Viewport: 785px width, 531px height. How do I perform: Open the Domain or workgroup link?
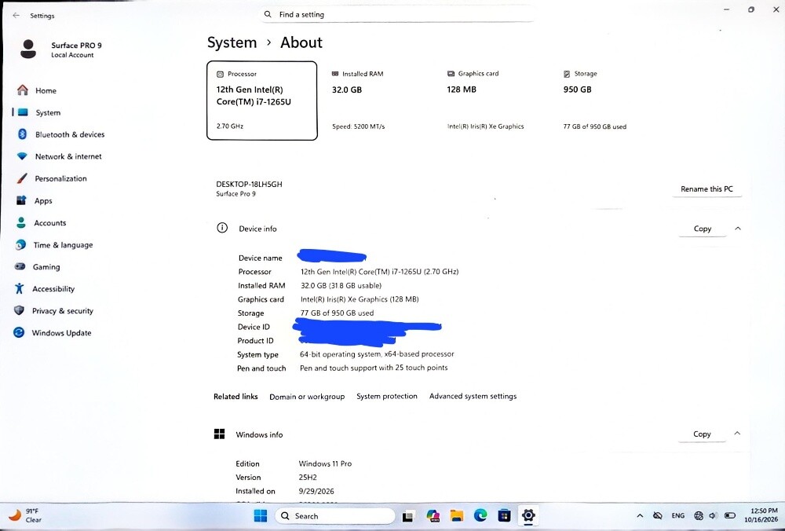pos(307,396)
